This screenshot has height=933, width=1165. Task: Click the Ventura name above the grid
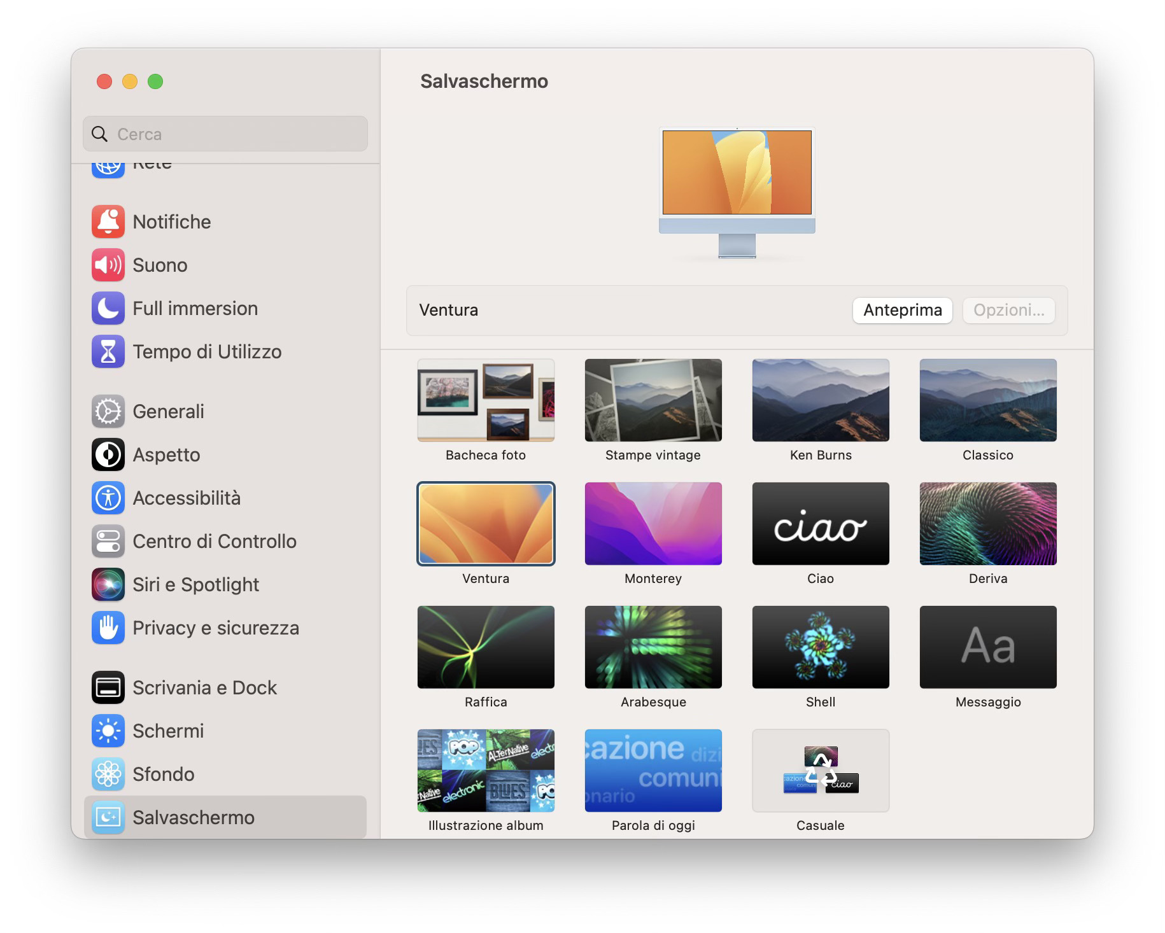pyautogui.click(x=448, y=311)
